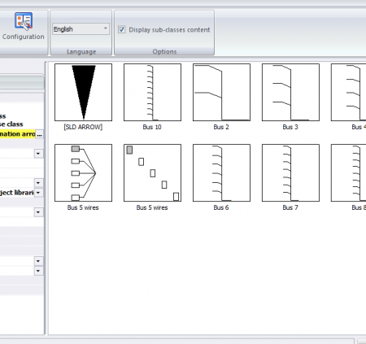Click the Bus 7 label text
Viewport: 366px width, 344px height.
click(x=290, y=207)
